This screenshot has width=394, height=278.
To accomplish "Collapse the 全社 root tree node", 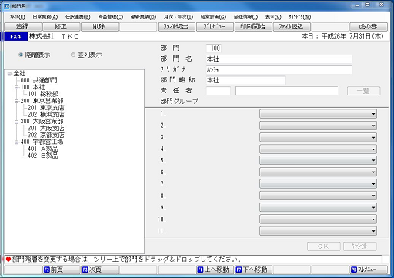I will click(9, 74).
